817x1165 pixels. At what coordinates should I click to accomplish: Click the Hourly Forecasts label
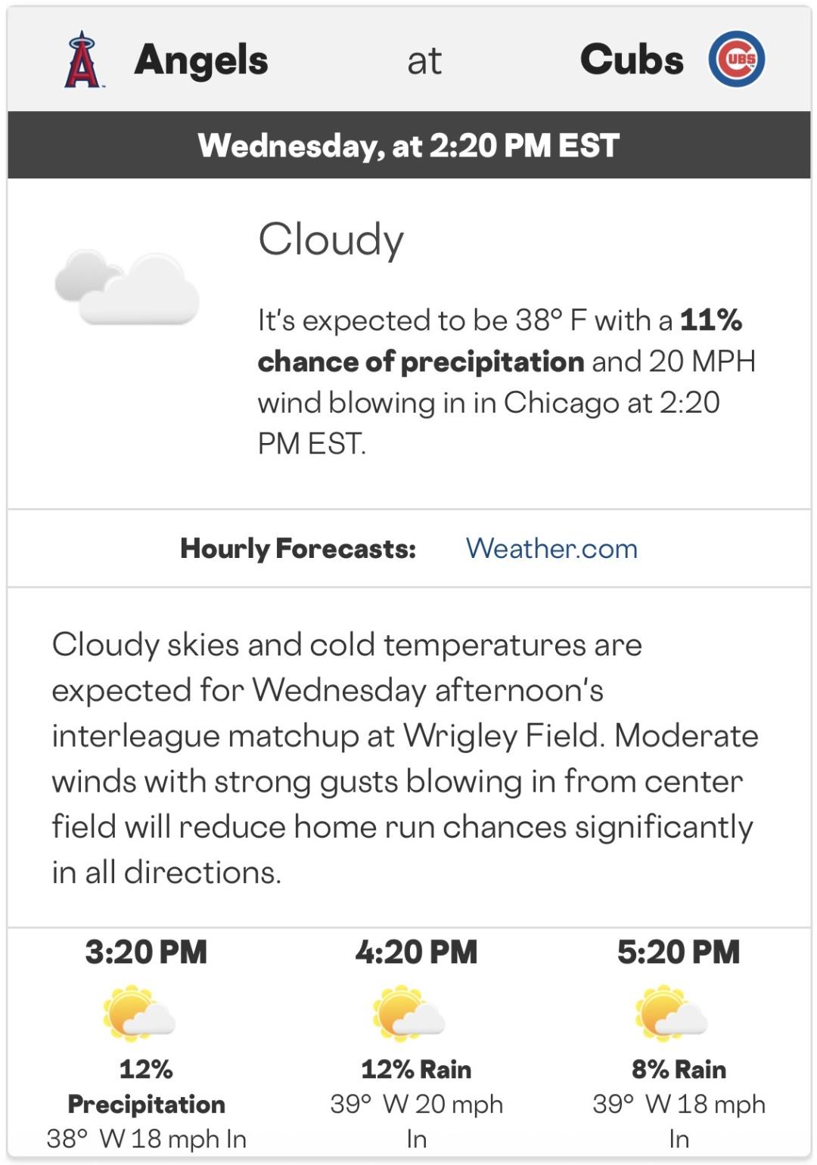[298, 548]
